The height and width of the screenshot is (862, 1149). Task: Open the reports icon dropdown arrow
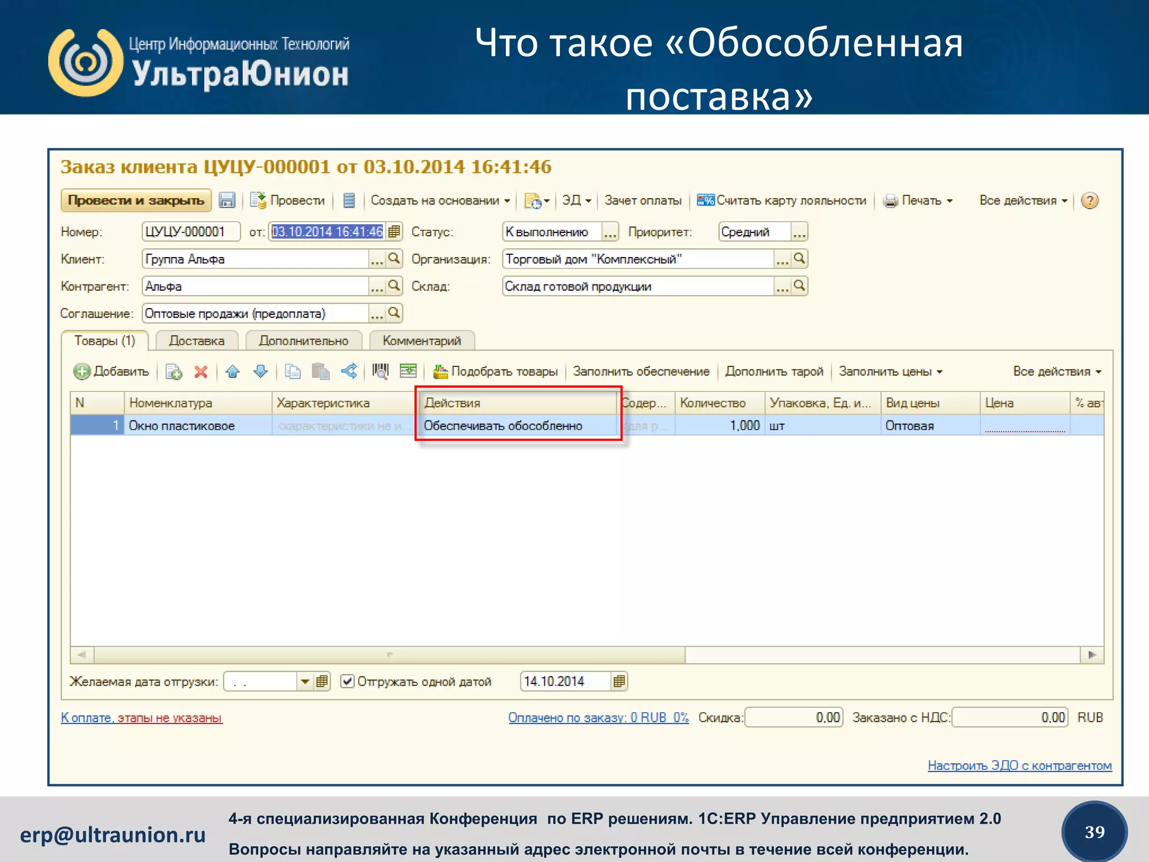tap(547, 201)
